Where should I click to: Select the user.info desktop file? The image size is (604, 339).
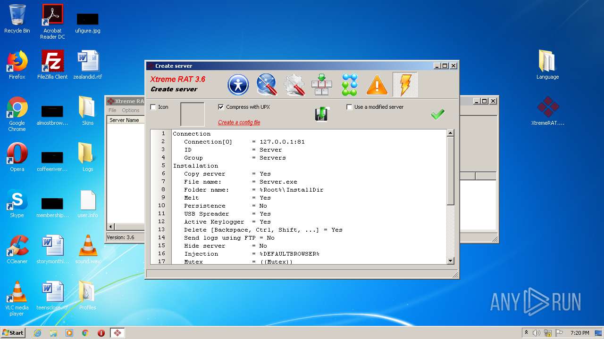[x=88, y=203]
